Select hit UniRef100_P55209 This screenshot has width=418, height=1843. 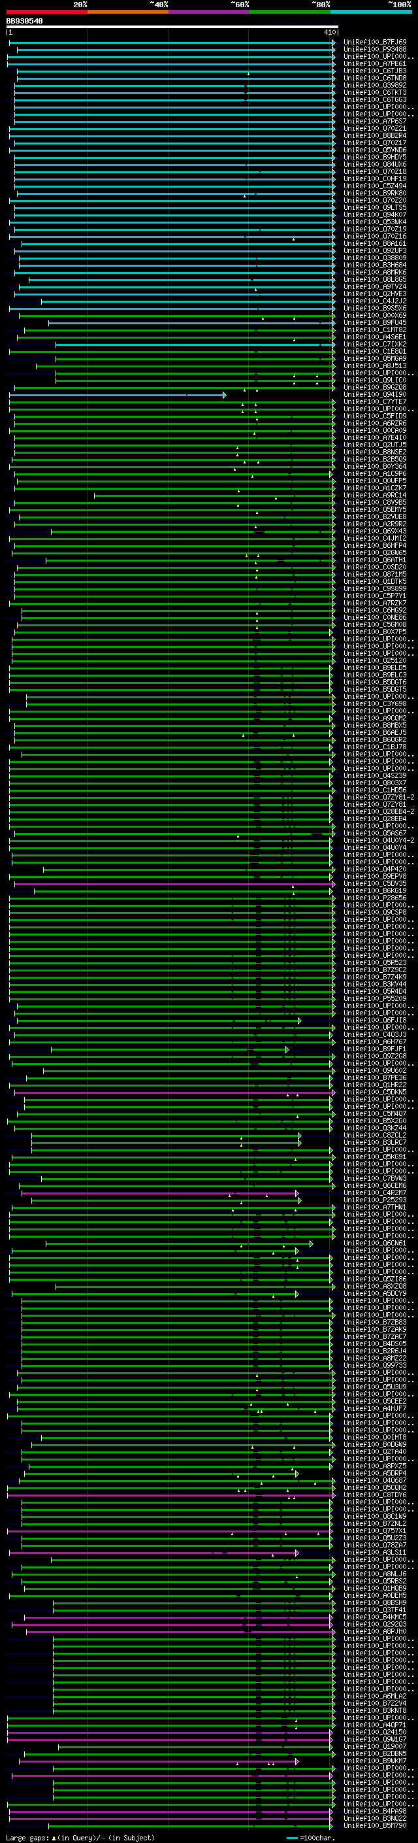click(x=374, y=998)
